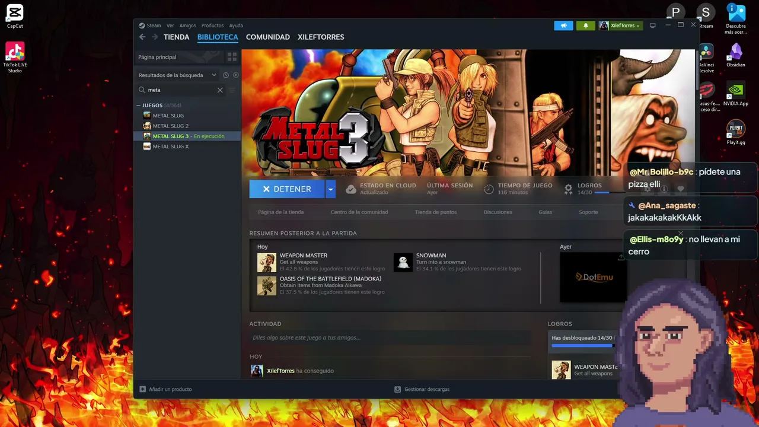Viewport: 759px width, 427px height.
Task: Open Centro de la comunidad link
Action: [x=359, y=212]
